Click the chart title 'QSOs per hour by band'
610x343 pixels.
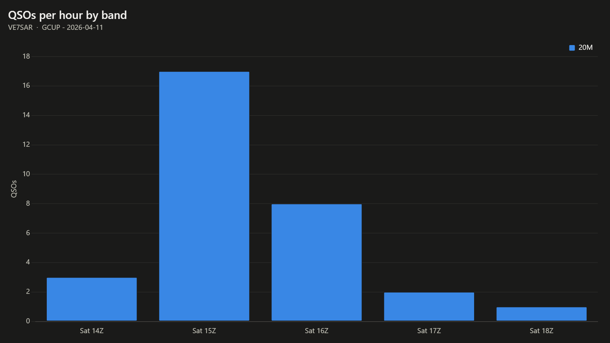click(x=67, y=15)
